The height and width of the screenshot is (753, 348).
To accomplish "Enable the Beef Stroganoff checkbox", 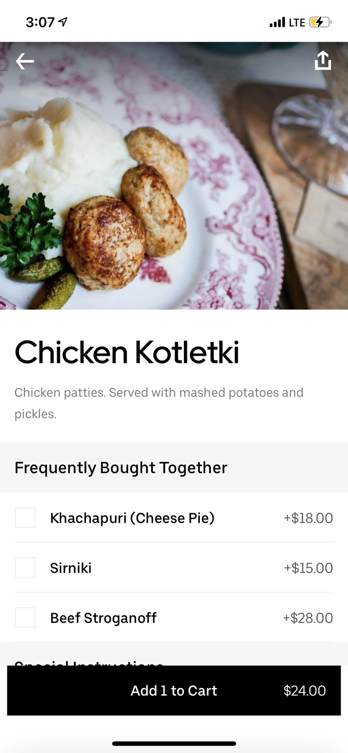I will 25,617.
